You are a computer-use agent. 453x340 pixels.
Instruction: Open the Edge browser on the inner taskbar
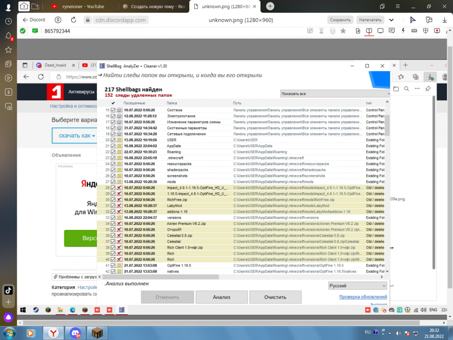(x=72, y=310)
